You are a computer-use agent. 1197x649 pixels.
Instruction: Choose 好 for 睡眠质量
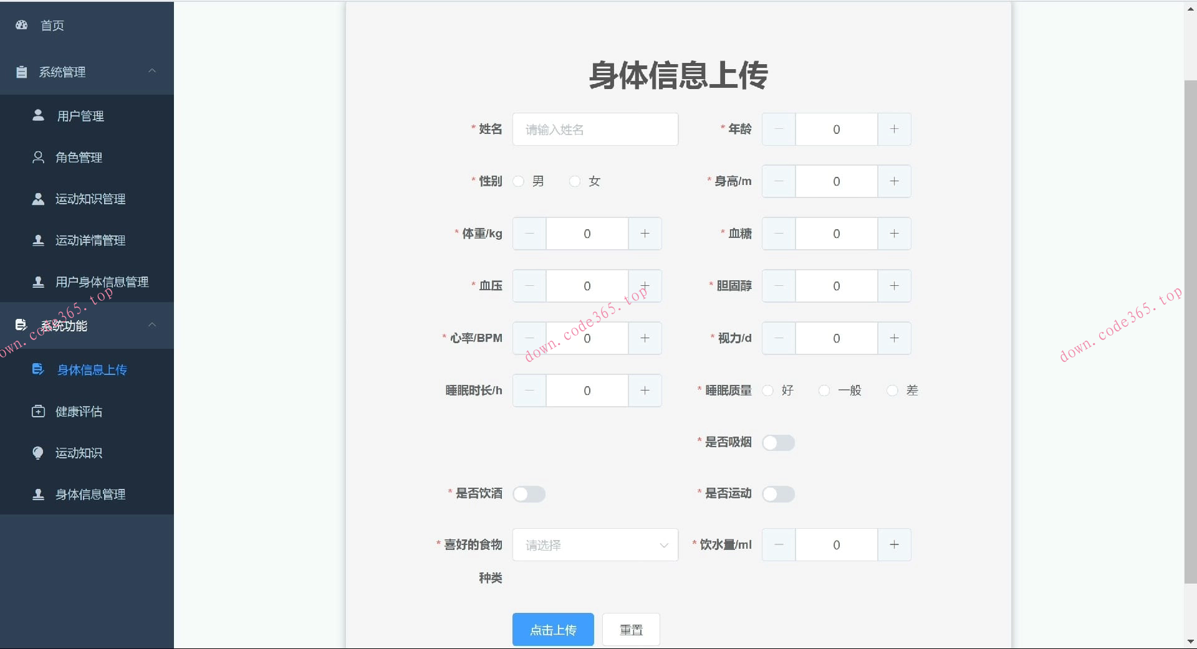[768, 391]
